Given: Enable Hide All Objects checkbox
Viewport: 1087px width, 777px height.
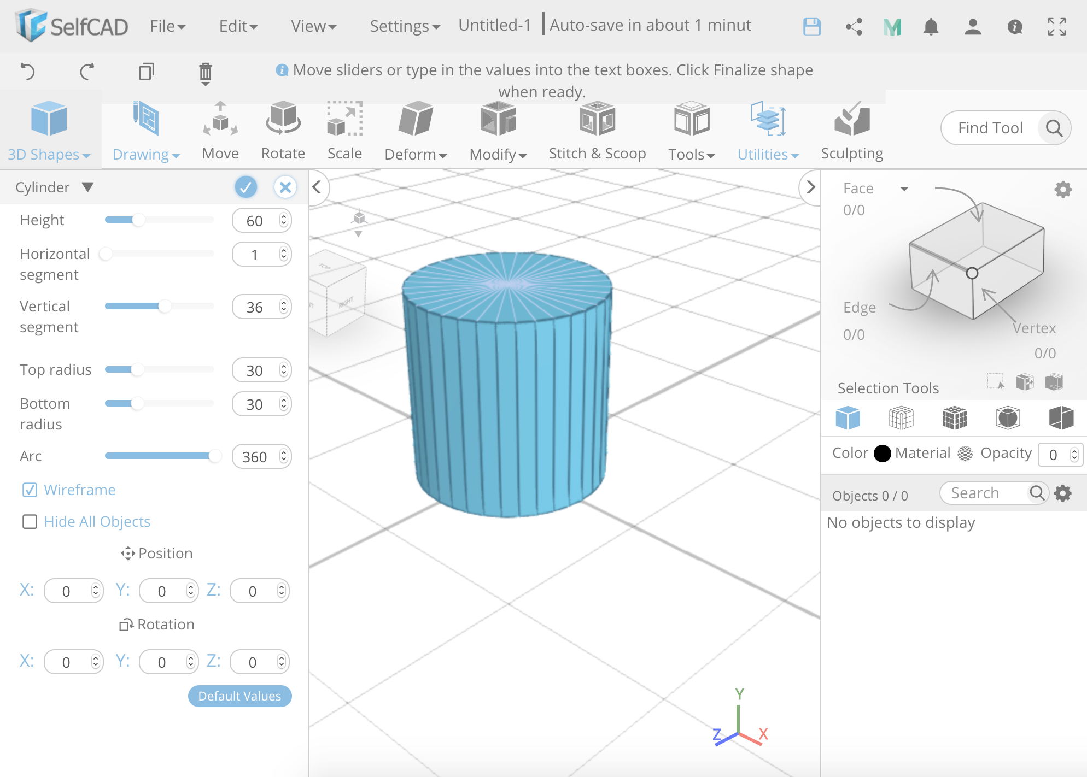Looking at the screenshot, I should click(x=30, y=521).
